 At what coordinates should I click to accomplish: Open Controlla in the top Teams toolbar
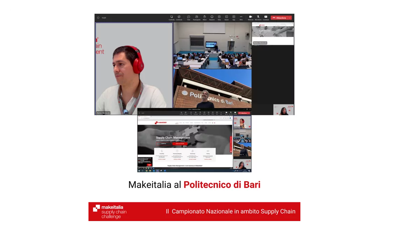pos(171,18)
